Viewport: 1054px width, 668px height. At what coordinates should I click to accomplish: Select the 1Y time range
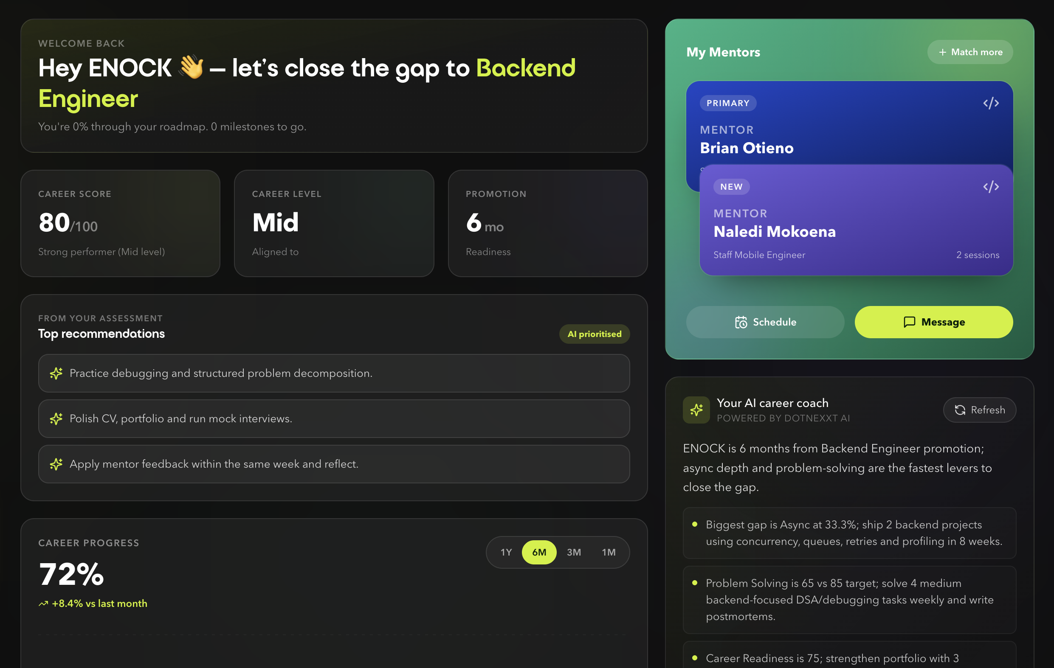[x=506, y=552]
